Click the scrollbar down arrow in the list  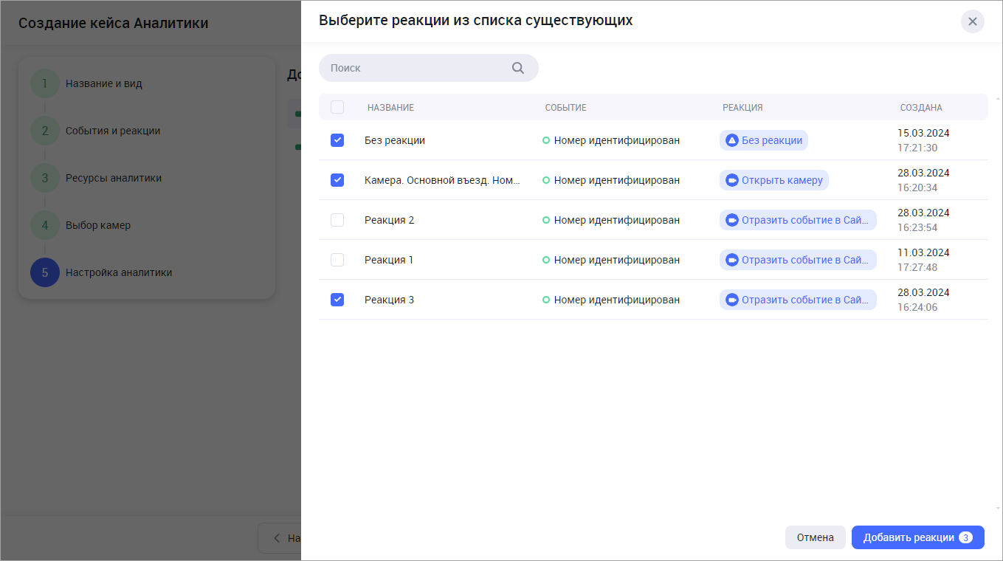(x=998, y=509)
